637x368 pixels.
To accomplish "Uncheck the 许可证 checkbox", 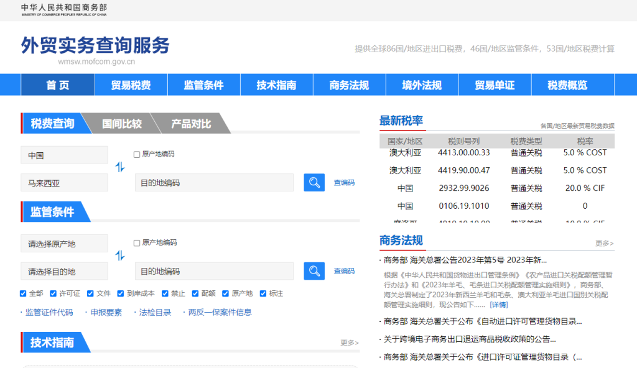I will (53, 293).
